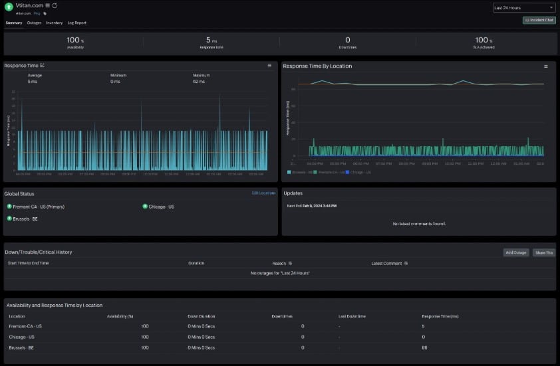Click the filter icon next to Latest Comment

(406, 263)
